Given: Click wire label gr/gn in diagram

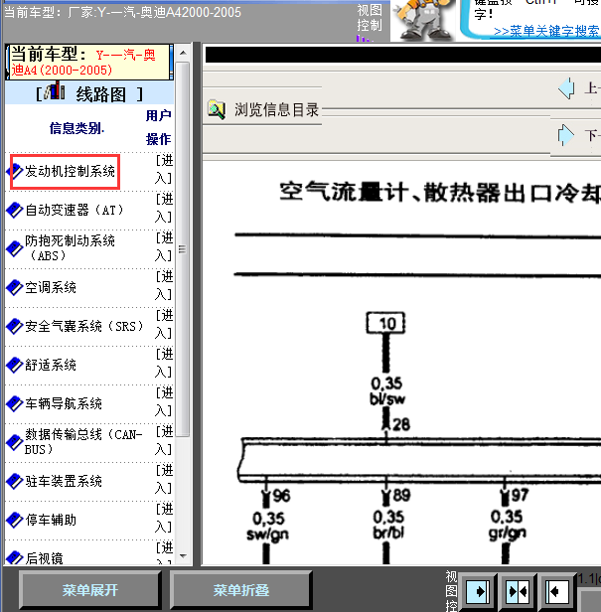Looking at the screenshot, I should point(508,534).
